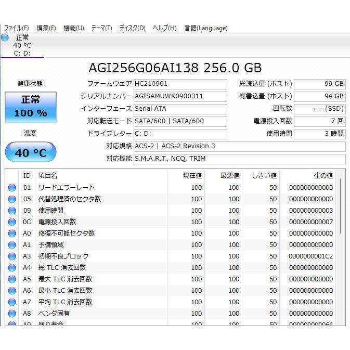Open the 編集(E) menu

coord(46,28)
